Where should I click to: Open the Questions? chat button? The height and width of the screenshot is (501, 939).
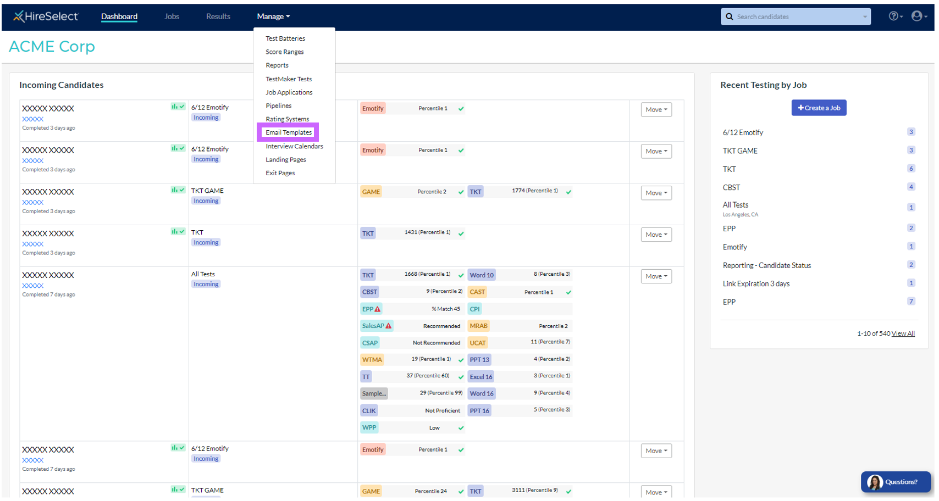(x=897, y=482)
